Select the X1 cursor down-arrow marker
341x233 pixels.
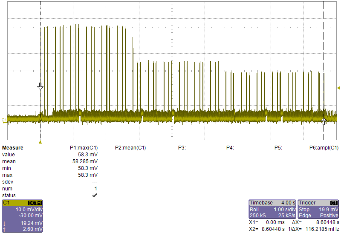click(40, 86)
